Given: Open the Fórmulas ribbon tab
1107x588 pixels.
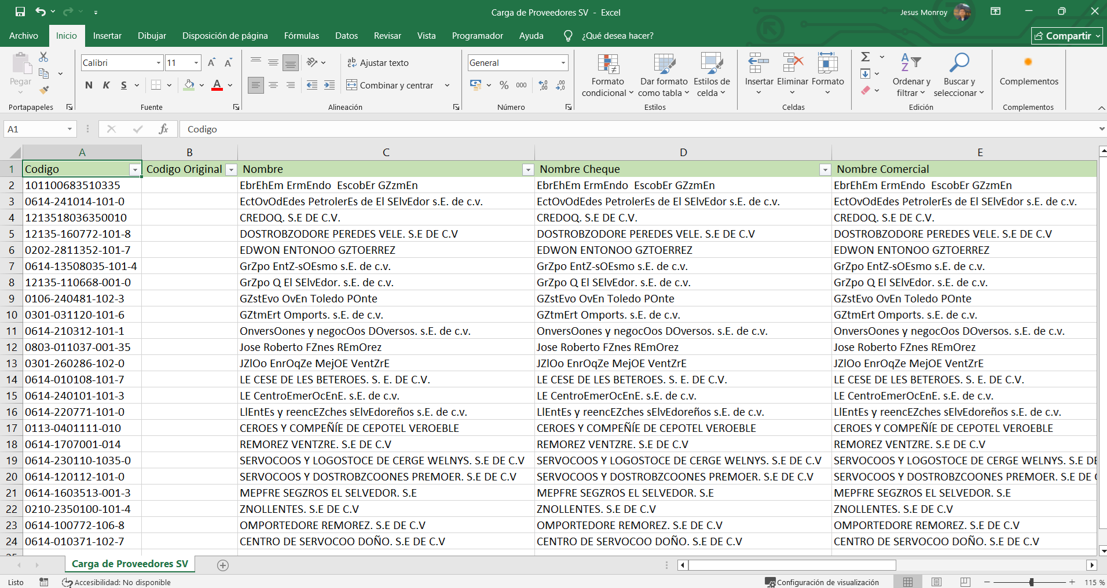Looking at the screenshot, I should (x=301, y=35).
